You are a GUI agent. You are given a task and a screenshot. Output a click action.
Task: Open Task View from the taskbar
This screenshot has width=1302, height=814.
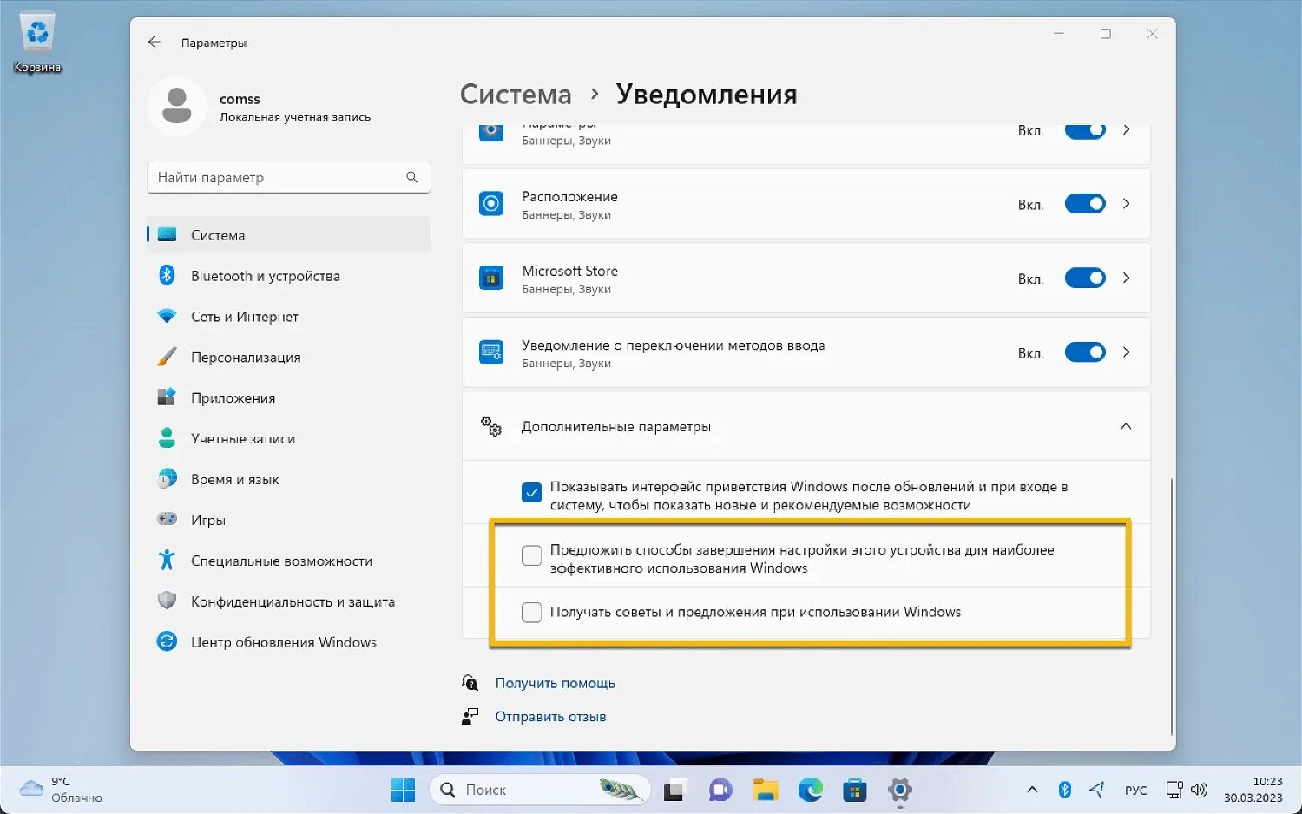coord(674,790)
